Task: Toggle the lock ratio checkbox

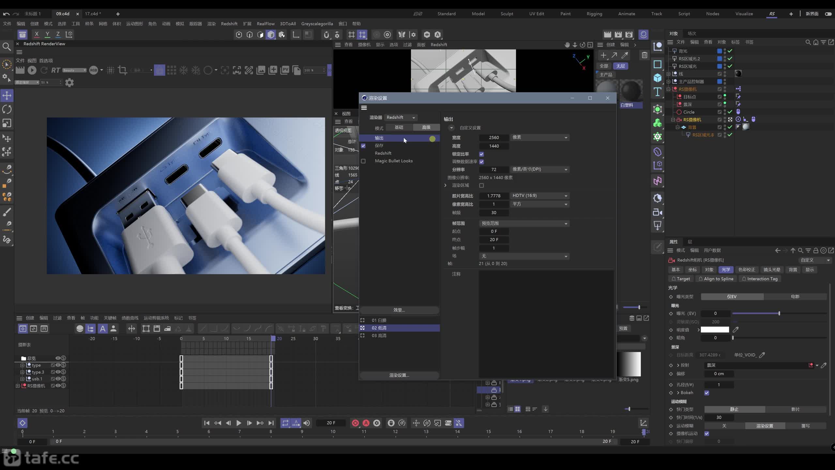Action: point(481,154)
